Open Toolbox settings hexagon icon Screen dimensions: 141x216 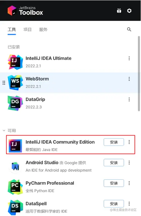pyautogui.click(x=129, y=10)
